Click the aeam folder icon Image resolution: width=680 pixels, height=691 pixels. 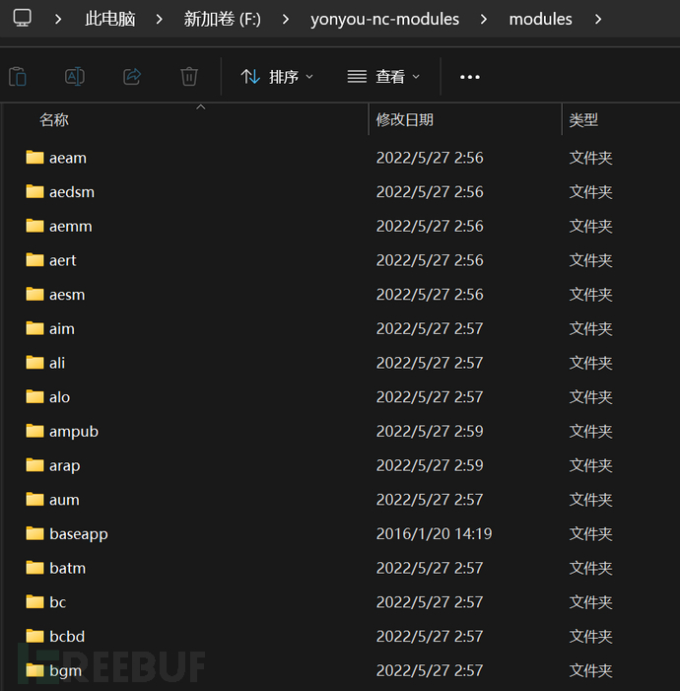pos(35,158)
